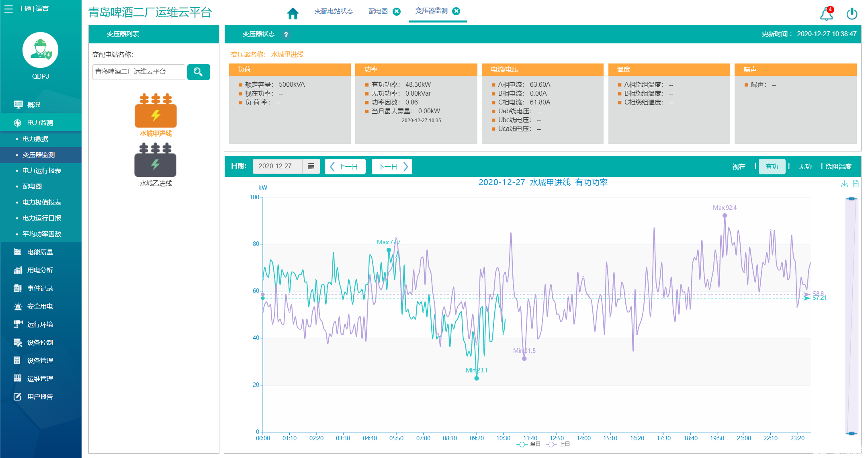Click the home icon in the top bar
The height and width of the screenshot is (458, 868).
coord(293,14)
